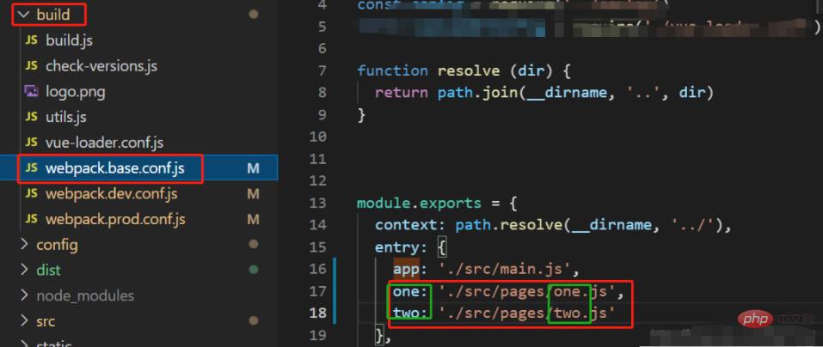Viewport: 823px width, 347px height.
Task: Click the JS icon beside build.js
Action: 32,40
